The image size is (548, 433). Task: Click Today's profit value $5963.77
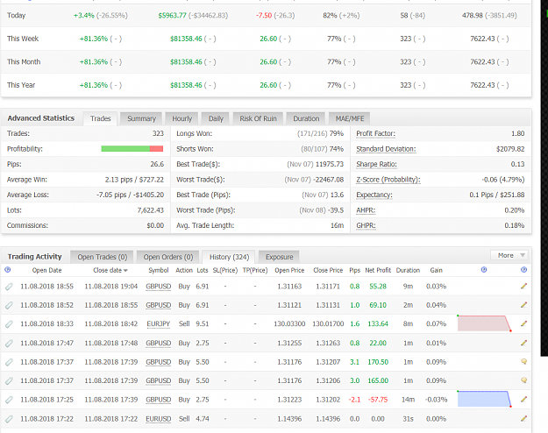tap(173, 16)
